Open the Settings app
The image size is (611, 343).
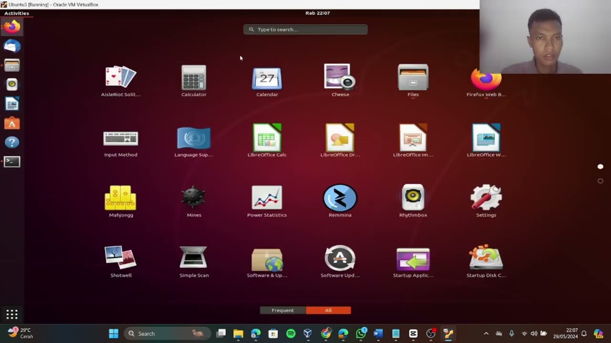coord(486,202)
